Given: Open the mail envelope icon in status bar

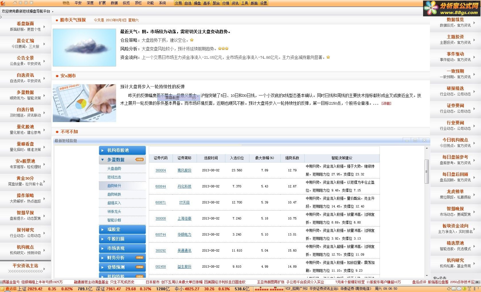Looking at the screenshot, I should coord(459,289).
